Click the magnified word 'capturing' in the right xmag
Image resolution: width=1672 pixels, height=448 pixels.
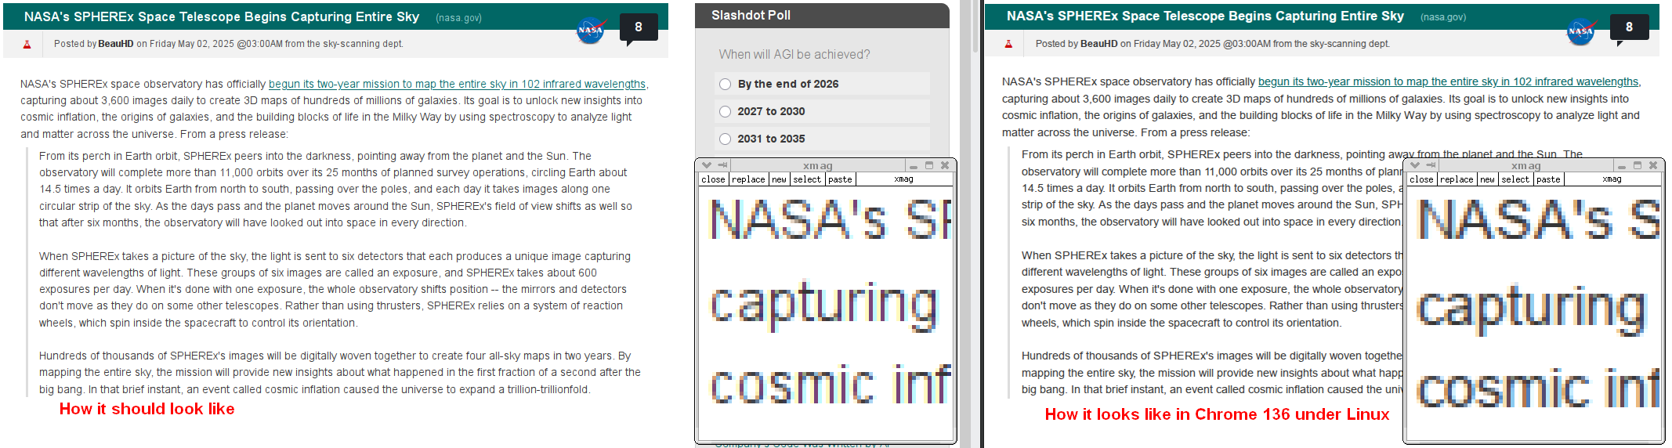[1532, 309]
